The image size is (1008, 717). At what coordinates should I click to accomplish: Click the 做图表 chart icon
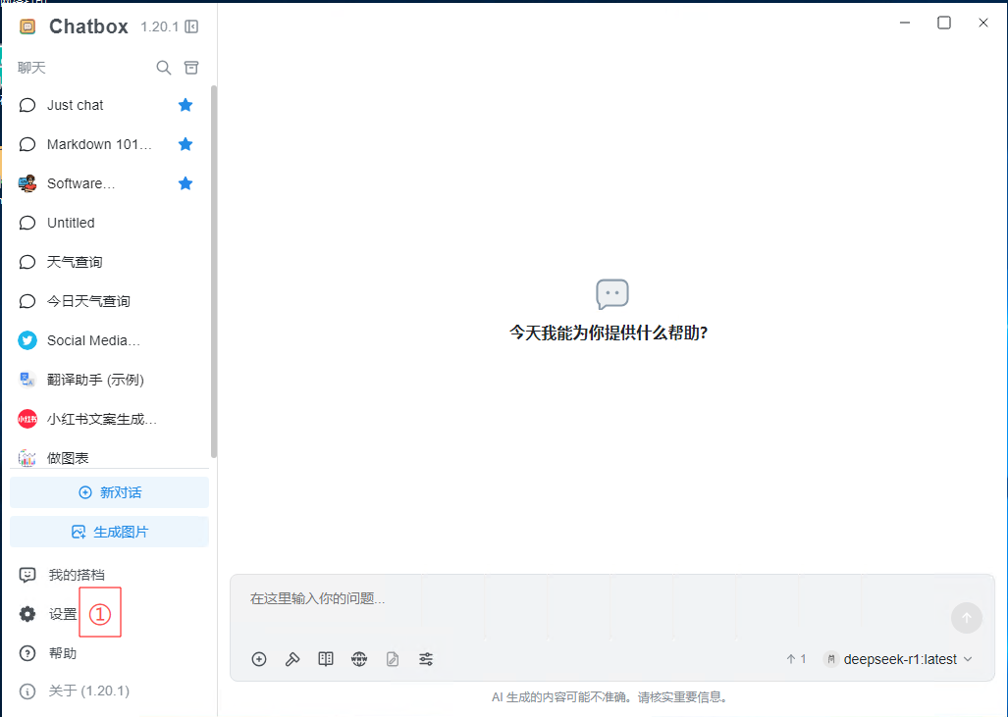coord(27,458)
